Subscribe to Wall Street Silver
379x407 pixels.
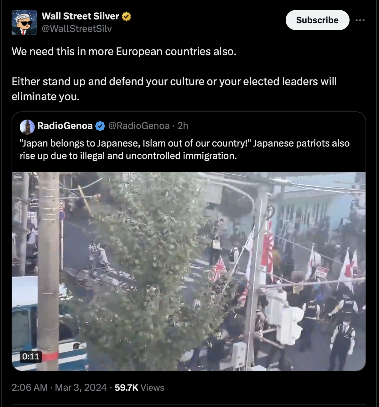317,20
